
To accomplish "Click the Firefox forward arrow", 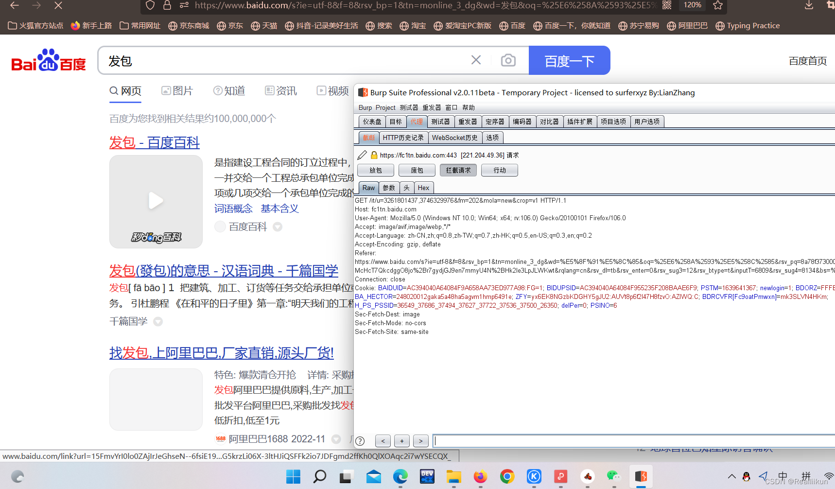I will tap(36, 5).
